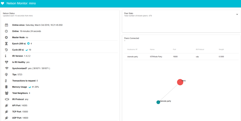Click the info icon for IRI Version
Image resolution: width=241 pixels, height=121 pixels.
click(x=6, y=56)
